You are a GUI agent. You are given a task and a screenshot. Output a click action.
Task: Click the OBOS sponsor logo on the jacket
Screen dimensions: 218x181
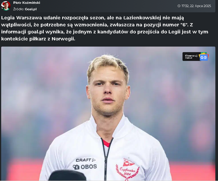click(85, 167)
